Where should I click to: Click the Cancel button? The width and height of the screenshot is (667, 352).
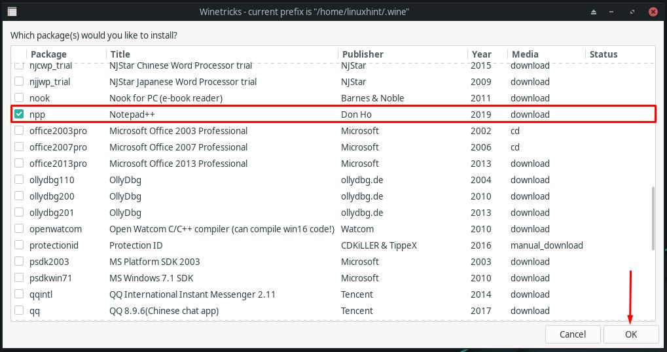[x=573, y=334]
